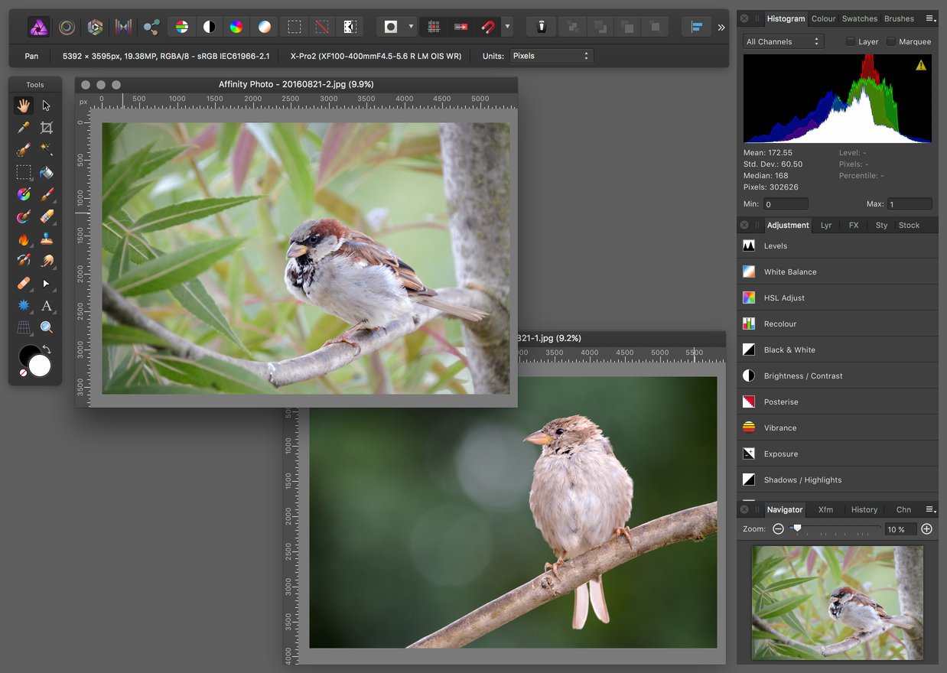
Task: Switch to the Liquify Persona
Action: pos(67,28)
